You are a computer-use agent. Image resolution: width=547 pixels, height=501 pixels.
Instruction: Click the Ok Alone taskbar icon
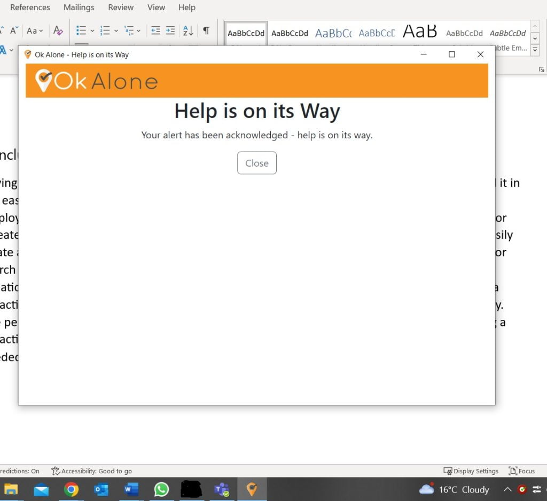coord(252,489)
